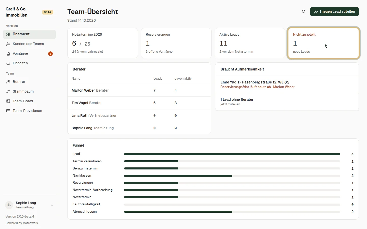Click the Lead funnel bar

pos(232,154)
